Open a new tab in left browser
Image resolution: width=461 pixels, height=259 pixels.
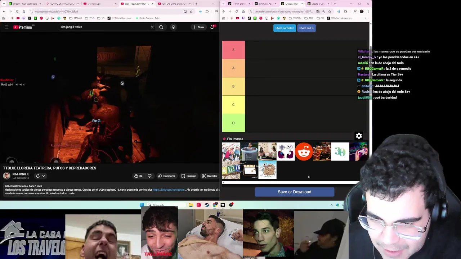(x=196, y=4)
